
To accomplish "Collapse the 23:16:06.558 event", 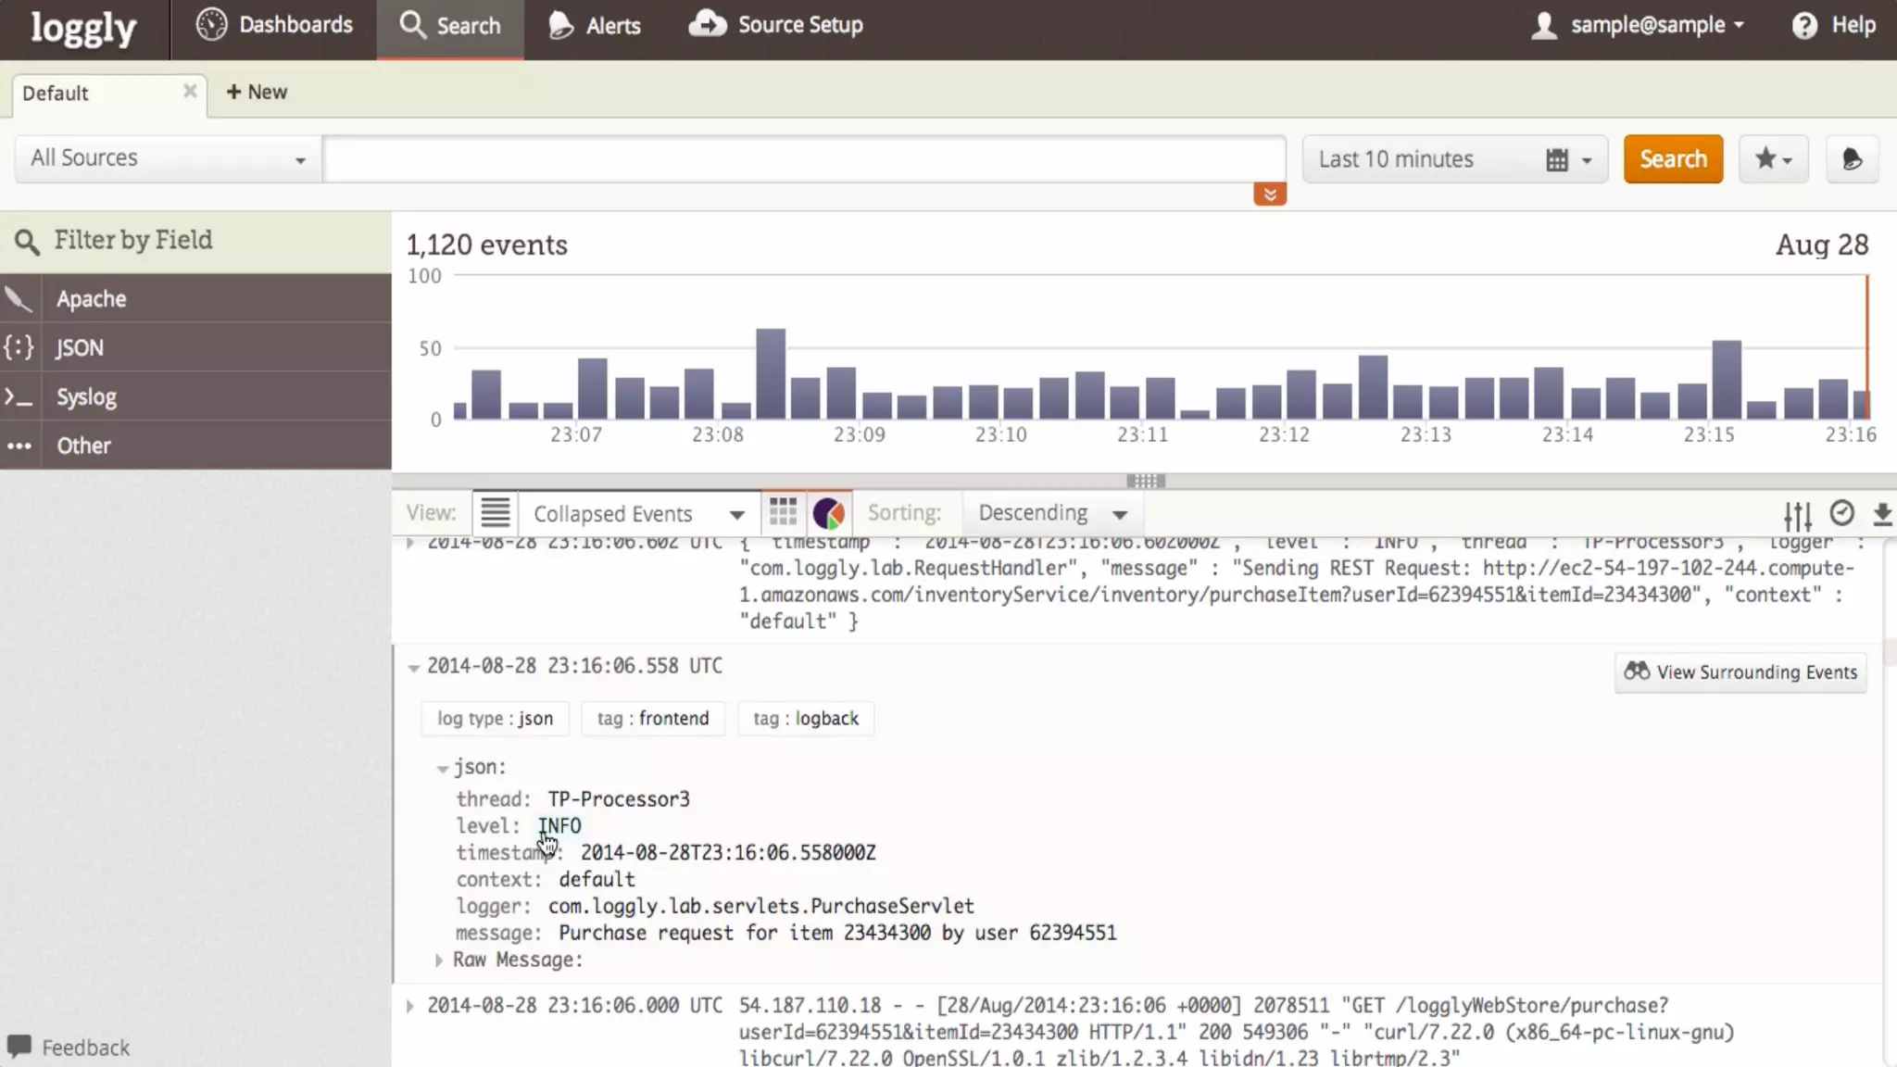I will [413, 667].
